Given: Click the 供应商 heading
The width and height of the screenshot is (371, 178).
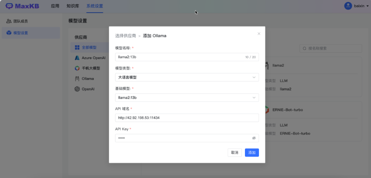Looking at the screenshot, I should [x=81, y=37].
